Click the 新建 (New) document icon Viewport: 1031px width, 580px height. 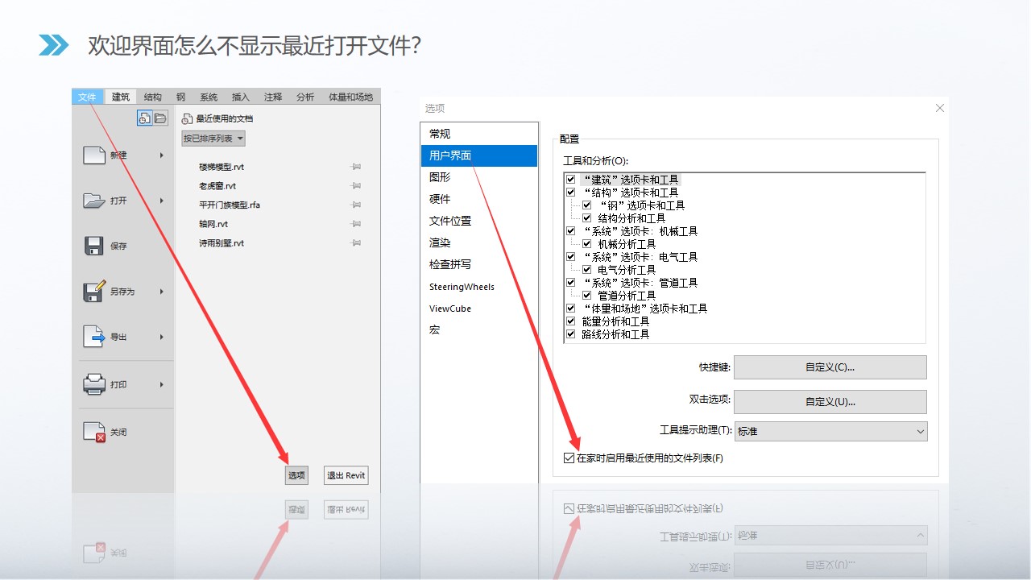point(94,155)
